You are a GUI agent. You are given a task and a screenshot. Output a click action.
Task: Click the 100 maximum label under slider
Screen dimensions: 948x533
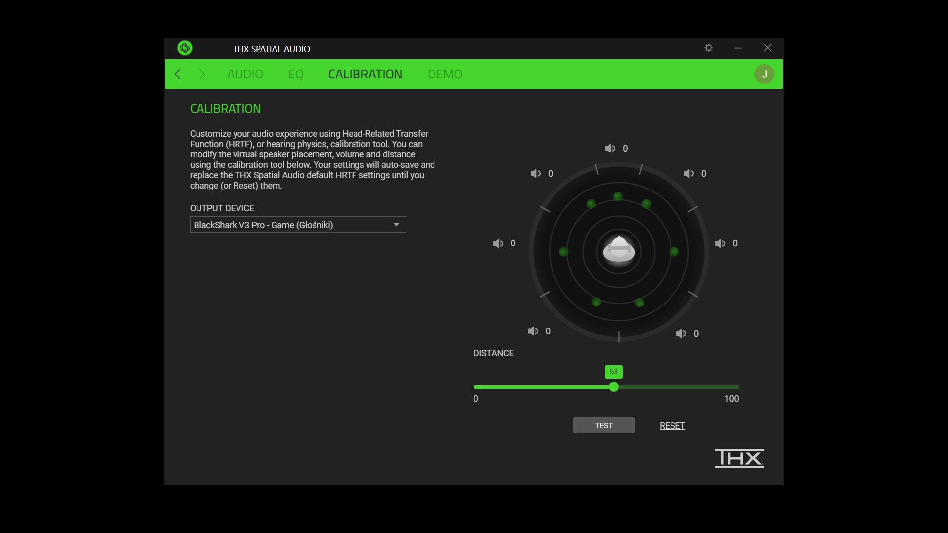pyautogui.click(x=731, y=399)
